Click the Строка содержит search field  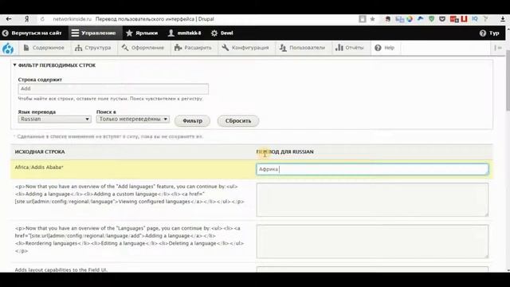point(113,88)
